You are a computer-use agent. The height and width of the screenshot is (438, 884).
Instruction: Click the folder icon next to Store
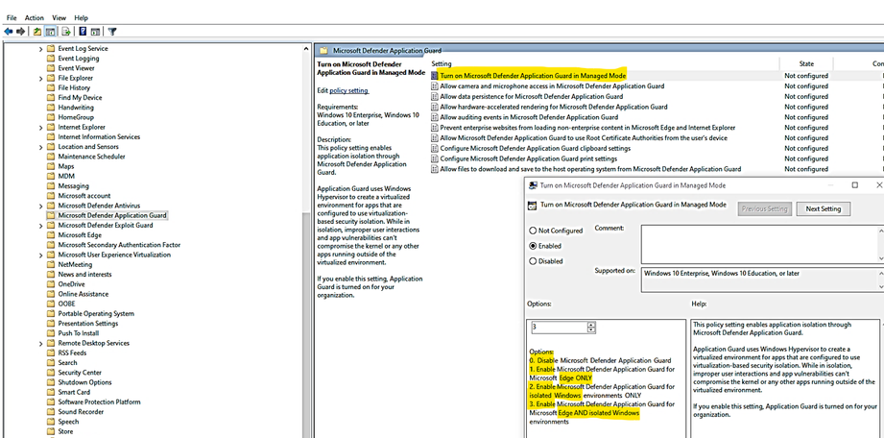51,432
